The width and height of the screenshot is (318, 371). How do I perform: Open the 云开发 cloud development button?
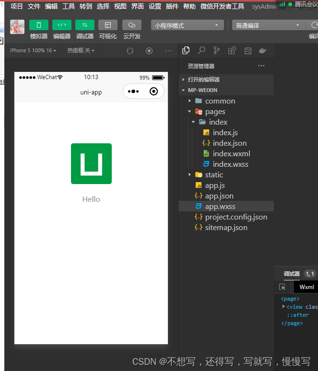[x=132, y=25]
